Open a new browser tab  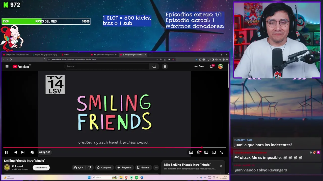(x=150, y=55)
